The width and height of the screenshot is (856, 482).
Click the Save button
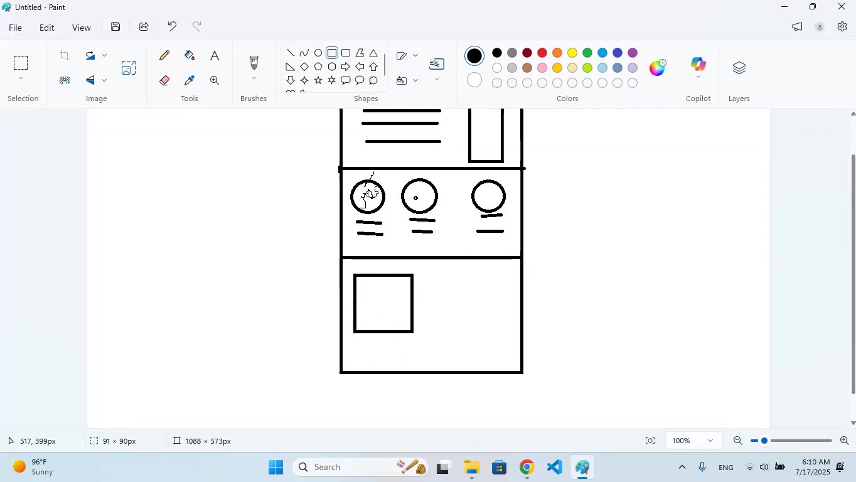coord(115,27)
